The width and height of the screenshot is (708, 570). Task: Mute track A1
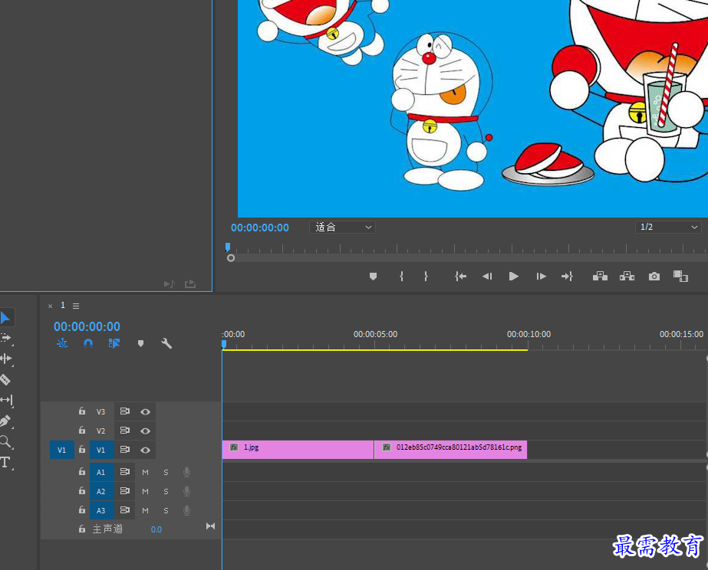click(x=145, y=472)
